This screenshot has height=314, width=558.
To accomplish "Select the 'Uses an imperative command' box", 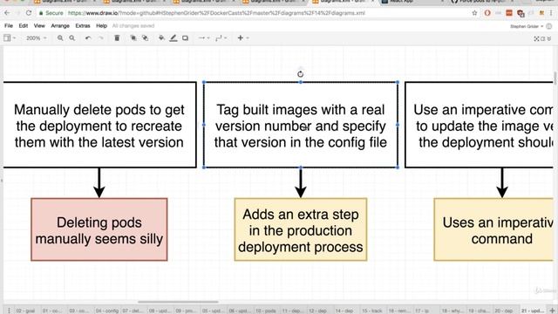I will tap(494, 229).
